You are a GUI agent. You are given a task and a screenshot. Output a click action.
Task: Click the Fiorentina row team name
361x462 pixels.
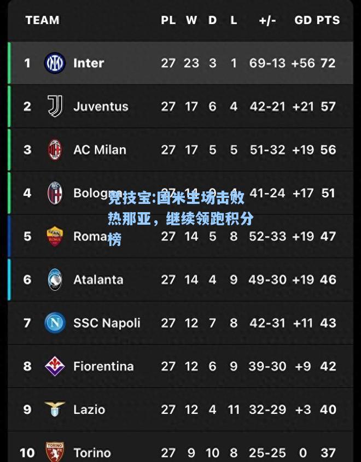click(103, 366)
